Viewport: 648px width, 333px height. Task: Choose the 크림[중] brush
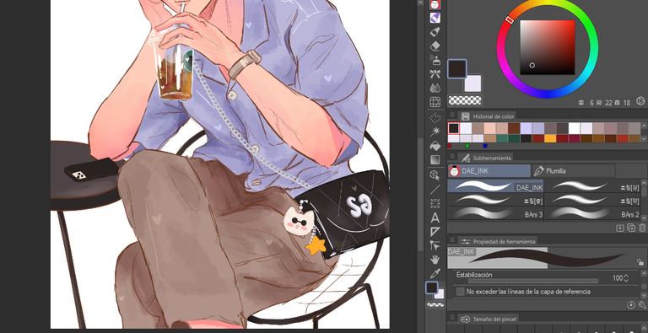click(495, 200)
